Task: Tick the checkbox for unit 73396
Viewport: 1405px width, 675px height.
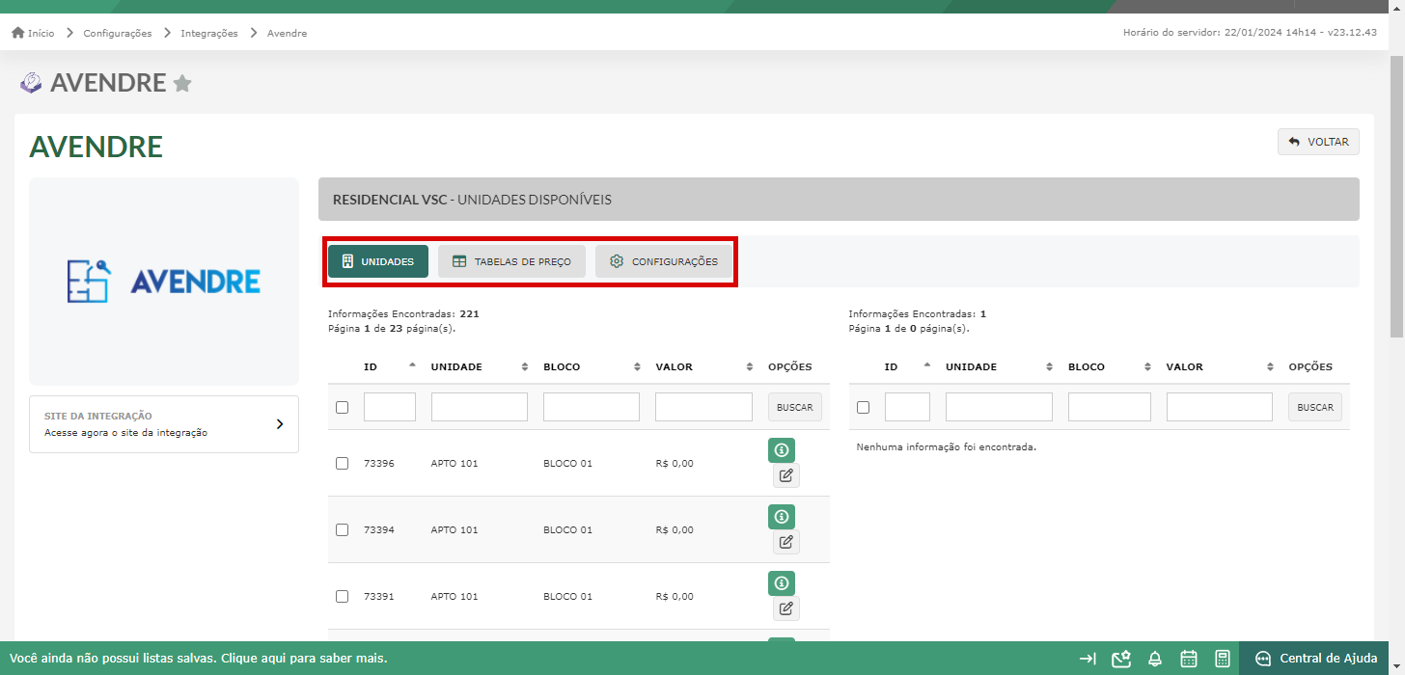Action: tap(342, 463)
